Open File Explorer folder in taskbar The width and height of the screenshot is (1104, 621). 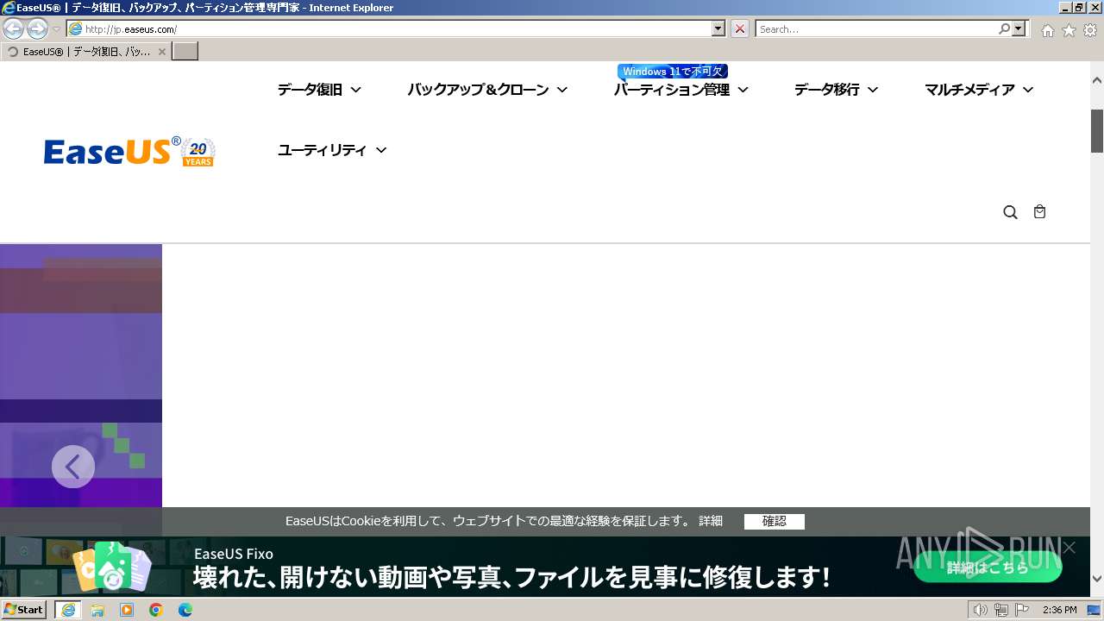point(97,610)
